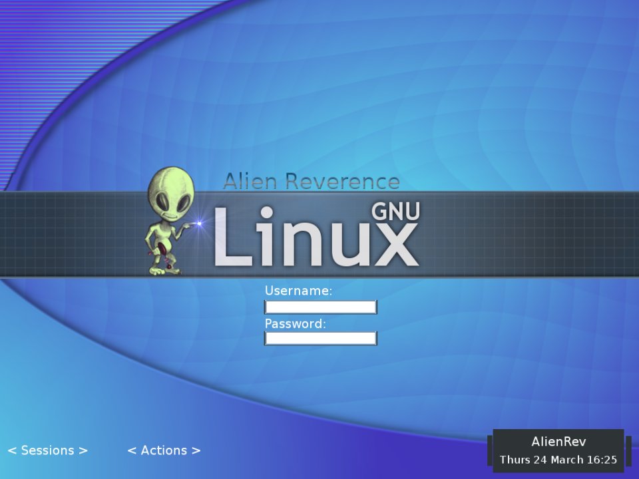Focus the Password input field

pos(321,339)
